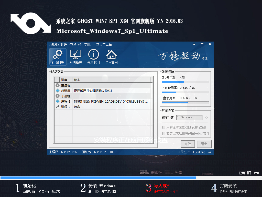Image resolution: width=262 pixels, height=197 pixels.
Task: Click the 退出 exit button
Action: (x=204, y=144)
